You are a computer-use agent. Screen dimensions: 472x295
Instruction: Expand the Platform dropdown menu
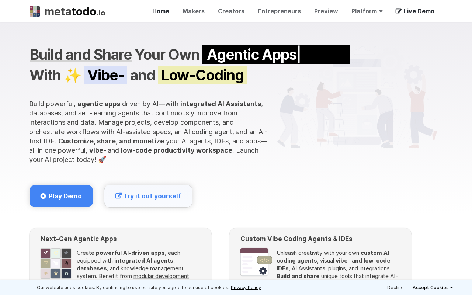[367, 11]
